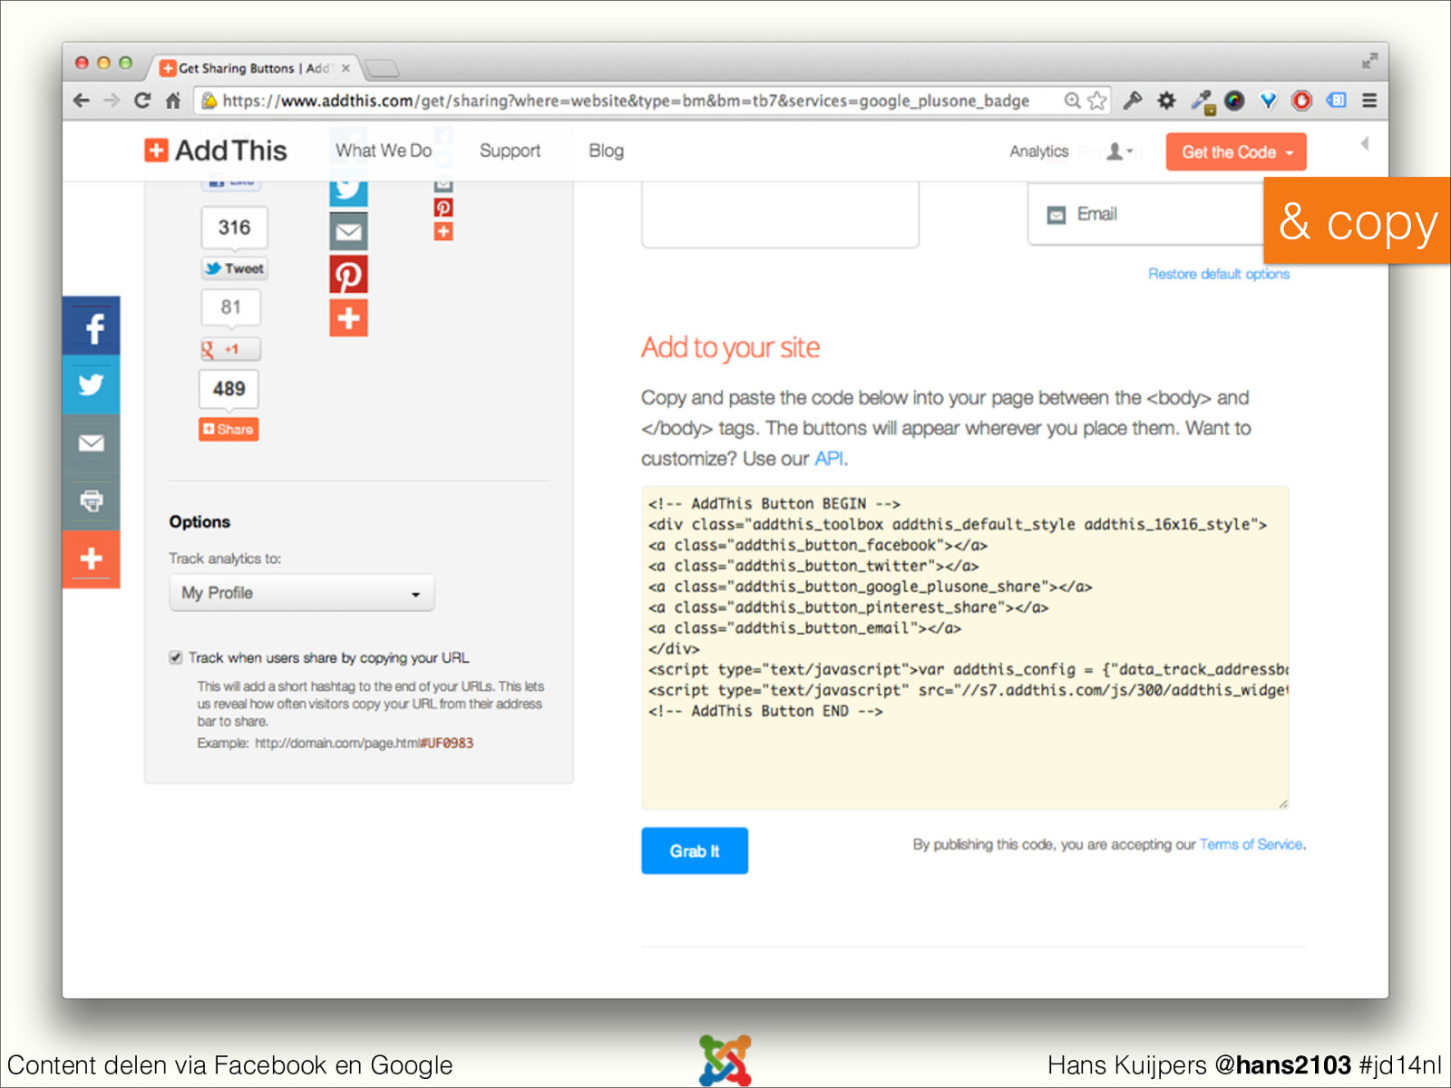Click the orange Share counter button
The height and width of the screenshot is (1088, 1451).
tap(229, 429)
